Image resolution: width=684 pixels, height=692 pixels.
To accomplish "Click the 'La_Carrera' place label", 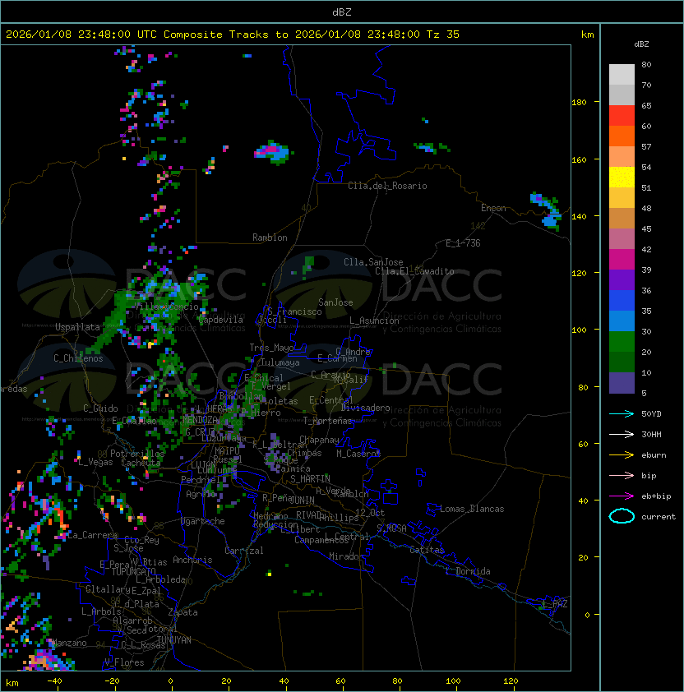I will (x=92, y=535).
